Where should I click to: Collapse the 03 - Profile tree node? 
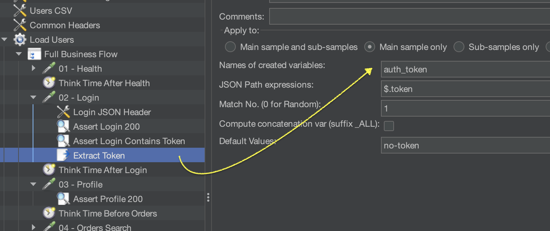33,184
